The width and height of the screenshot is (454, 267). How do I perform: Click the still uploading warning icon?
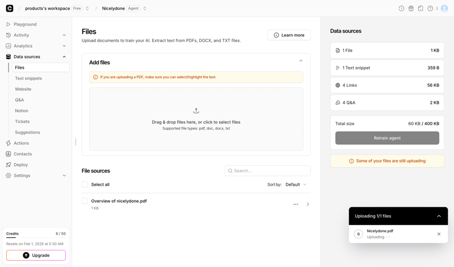tap(351, 161)
